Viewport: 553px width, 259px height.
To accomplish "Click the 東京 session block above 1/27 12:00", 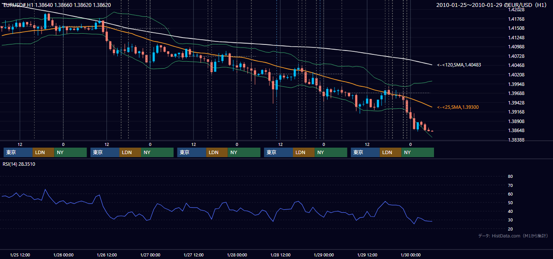I will point(192,152).
